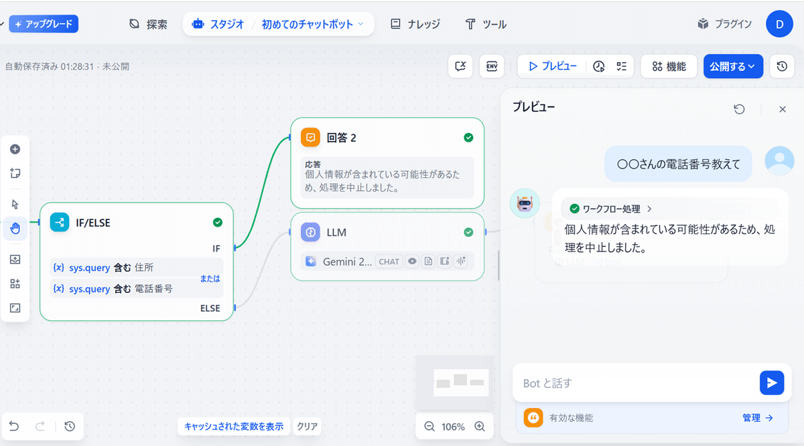Open the ENV environment variables panel

tap(492, 66)
